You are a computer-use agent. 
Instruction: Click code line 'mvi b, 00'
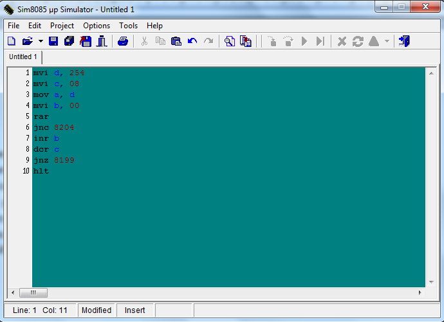point(57,105)
